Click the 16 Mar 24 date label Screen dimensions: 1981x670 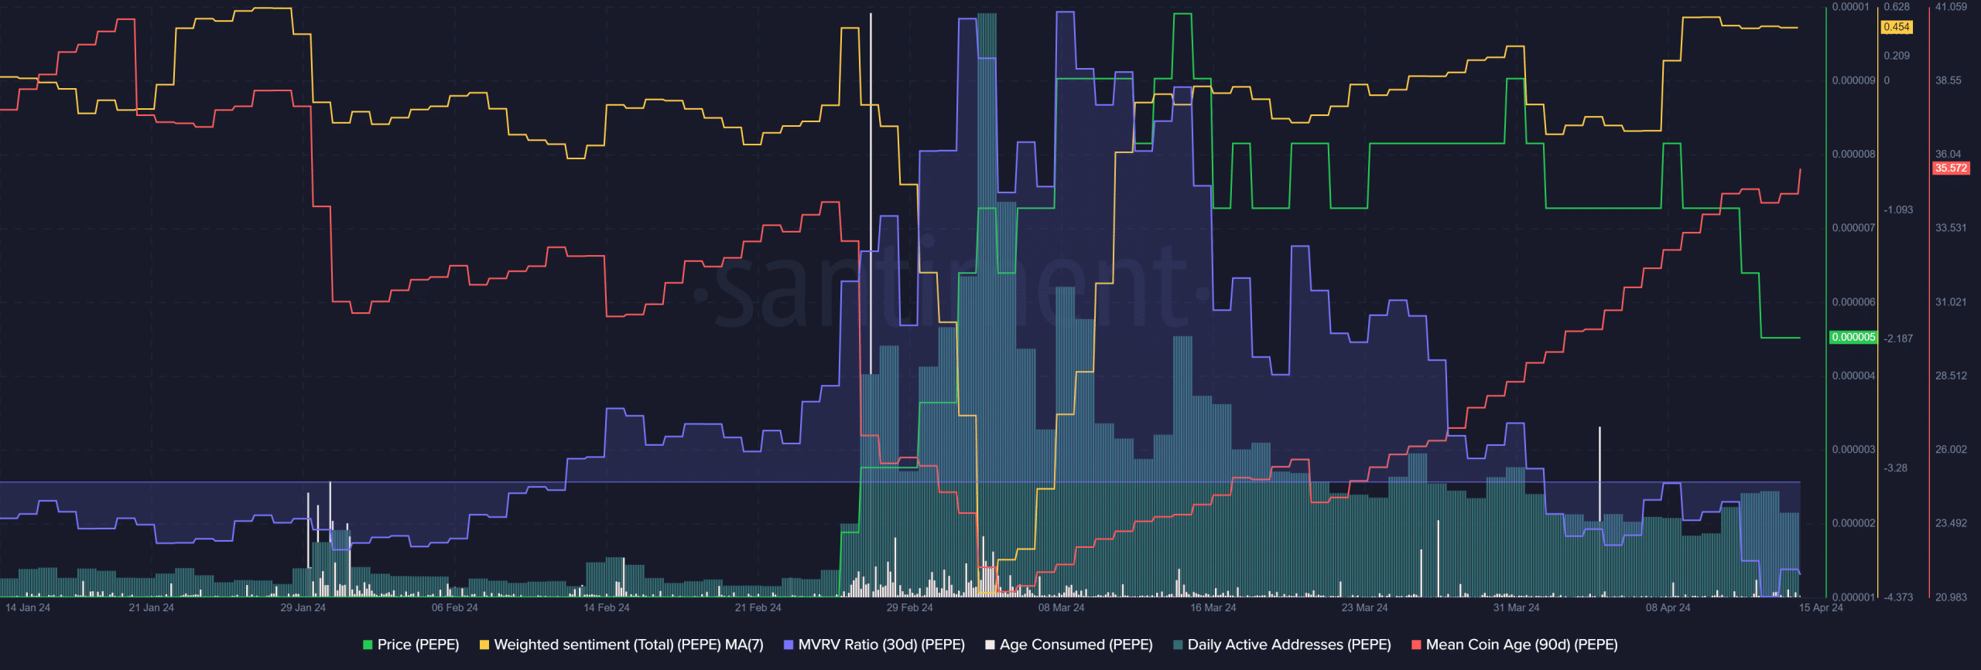coord(1213,607)
